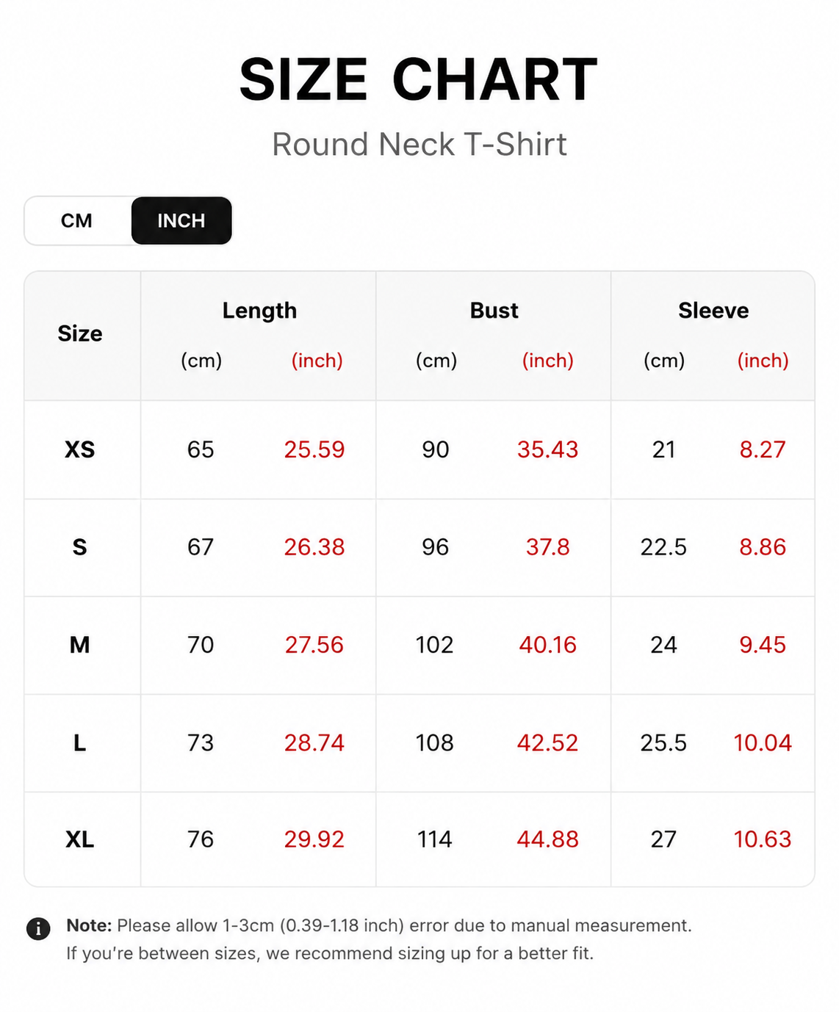
Task: Click the 25.59 inch length value
Action: click(314, 449)
